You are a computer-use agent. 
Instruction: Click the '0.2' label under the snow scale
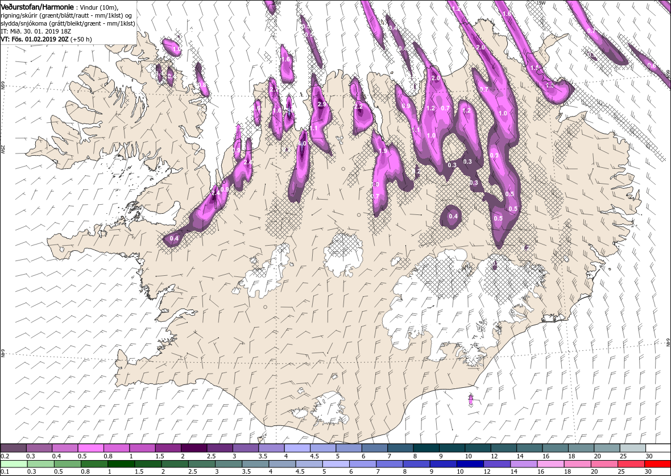(x=5, y=456)
